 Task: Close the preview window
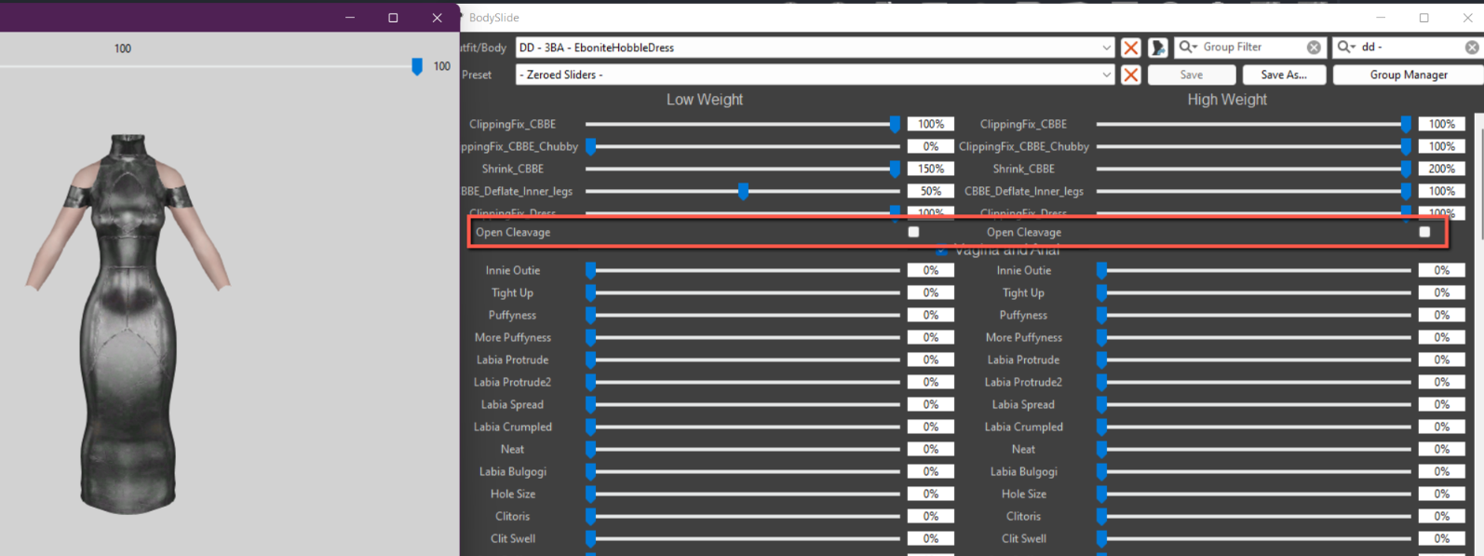[437, 18]
